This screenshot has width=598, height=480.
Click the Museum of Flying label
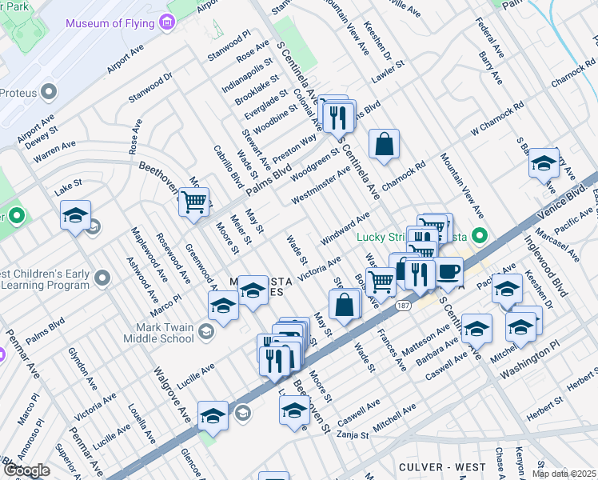(x=110, y=23)
